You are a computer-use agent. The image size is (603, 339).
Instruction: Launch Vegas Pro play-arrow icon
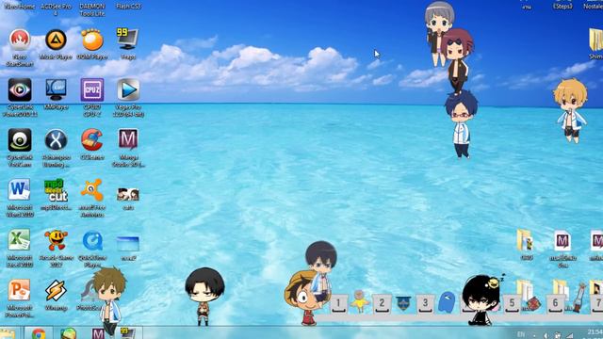128,90
